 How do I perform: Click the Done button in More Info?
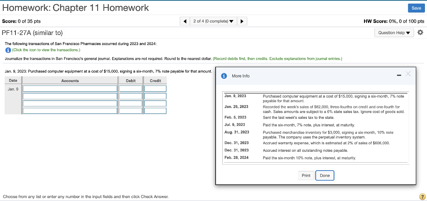pos(324,176)
